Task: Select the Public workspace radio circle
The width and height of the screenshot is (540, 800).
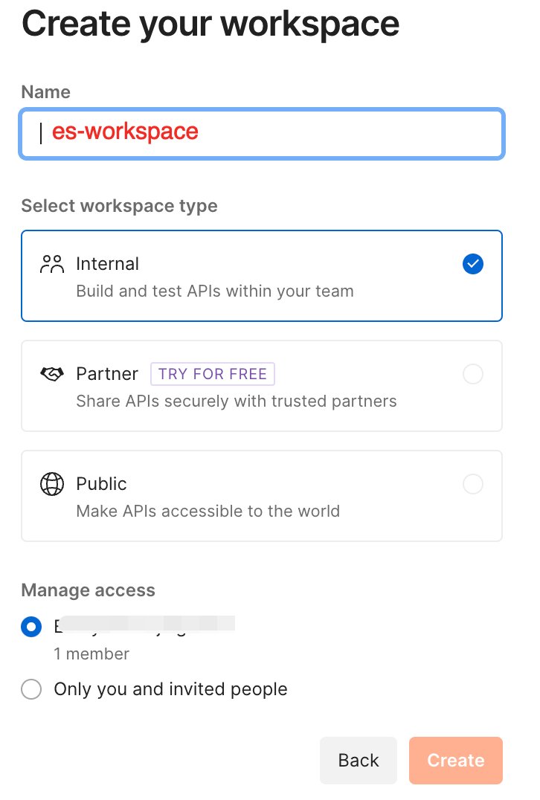Action: tap(473, 485)
